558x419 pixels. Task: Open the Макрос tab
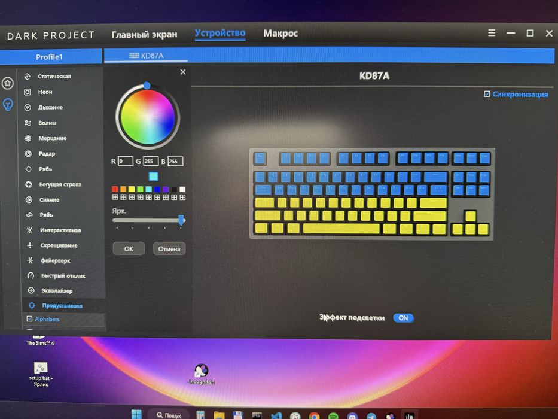[x=280, y=33]
